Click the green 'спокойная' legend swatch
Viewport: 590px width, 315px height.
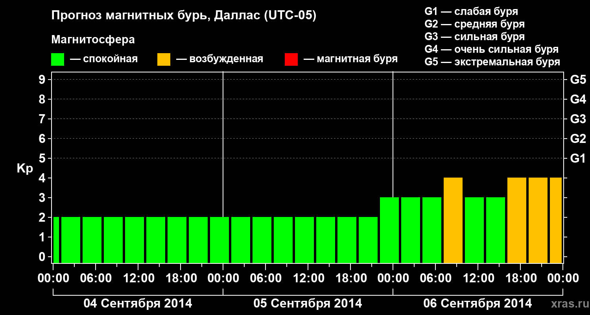(x=57, y=59)
